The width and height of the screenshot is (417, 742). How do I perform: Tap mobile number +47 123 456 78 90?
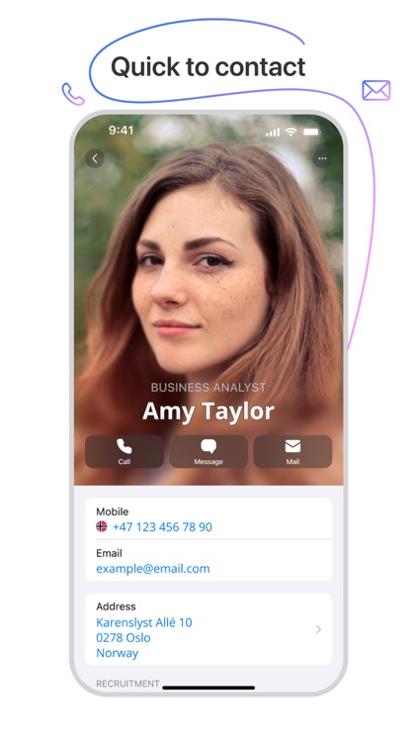click(162, 526)
